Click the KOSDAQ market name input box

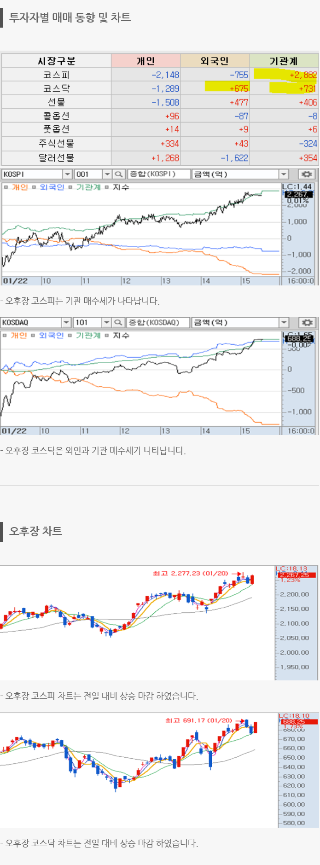coord(30,322)
